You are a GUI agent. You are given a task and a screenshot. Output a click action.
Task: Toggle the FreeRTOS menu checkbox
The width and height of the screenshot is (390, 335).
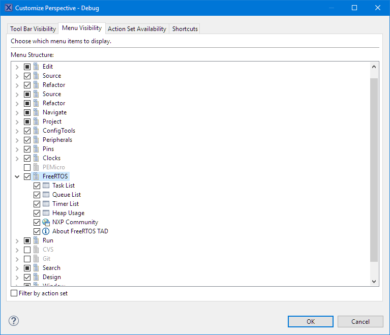[27, 176]
